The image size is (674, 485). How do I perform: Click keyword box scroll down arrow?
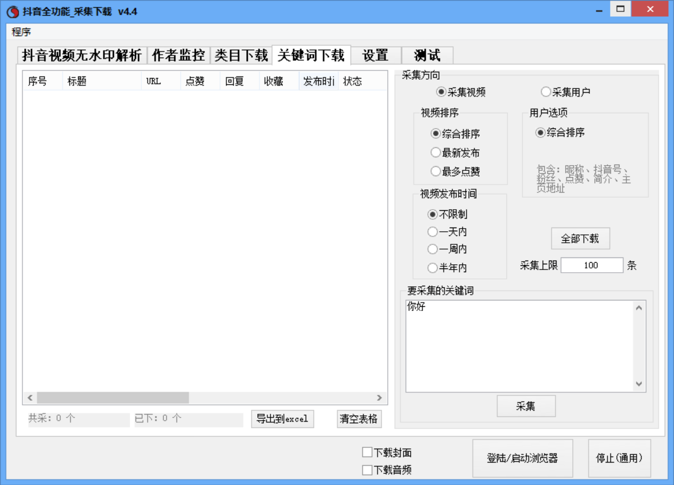(639, 384)
